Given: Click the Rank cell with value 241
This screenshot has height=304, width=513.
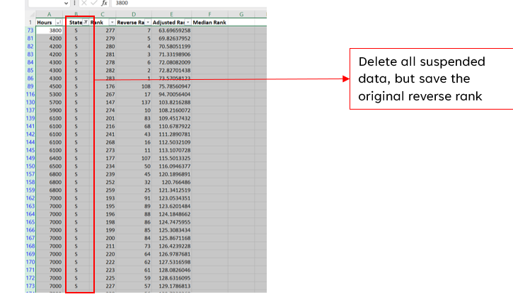Looking at the screenshot, I should 103,134.
